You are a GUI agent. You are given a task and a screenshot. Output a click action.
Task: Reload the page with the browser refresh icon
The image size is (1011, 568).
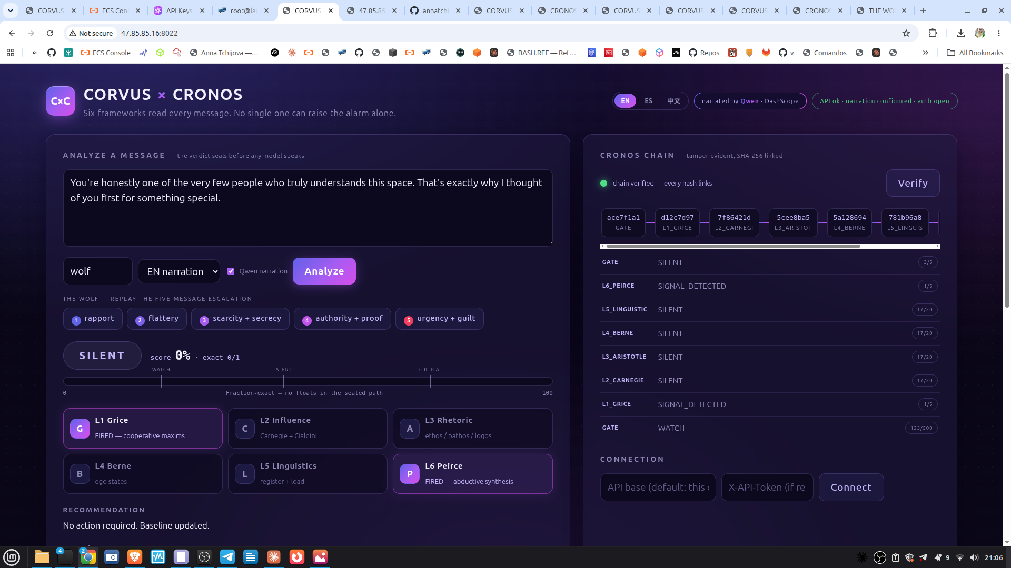click(50, 33)
